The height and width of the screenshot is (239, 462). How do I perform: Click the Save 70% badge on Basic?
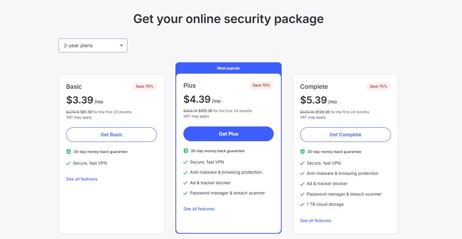144,86
